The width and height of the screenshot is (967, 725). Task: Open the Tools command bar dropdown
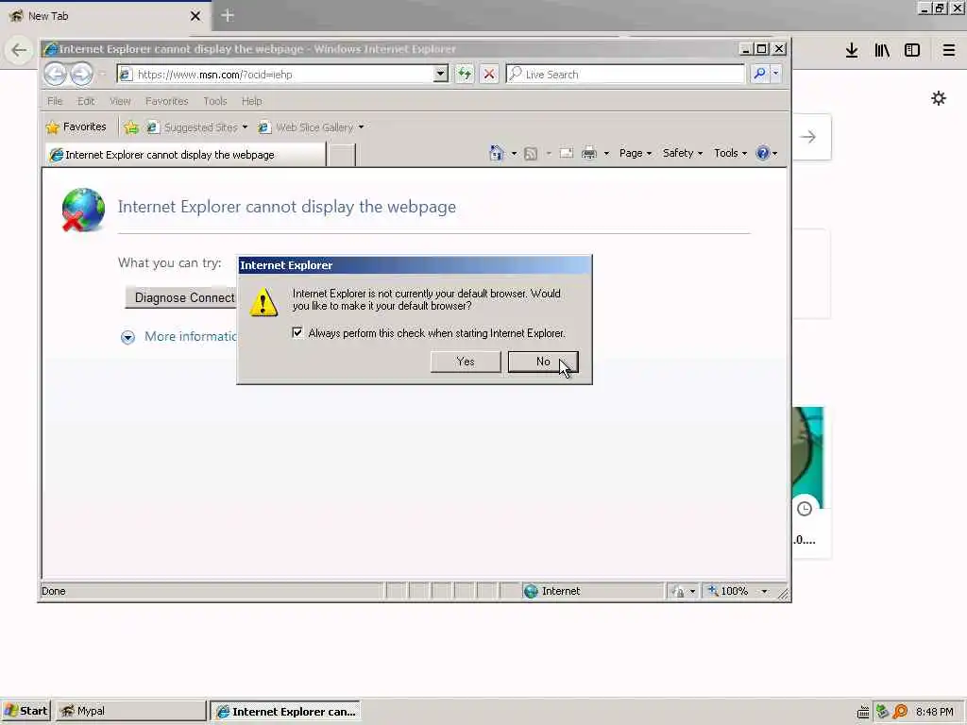click(x=730, y=153)
